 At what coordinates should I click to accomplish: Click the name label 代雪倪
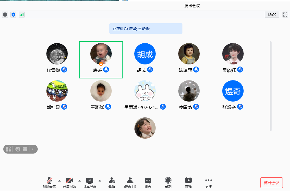[53, 70]
